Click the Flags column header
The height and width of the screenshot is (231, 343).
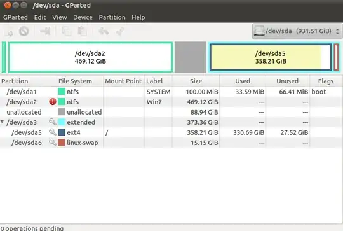[326, 81]
